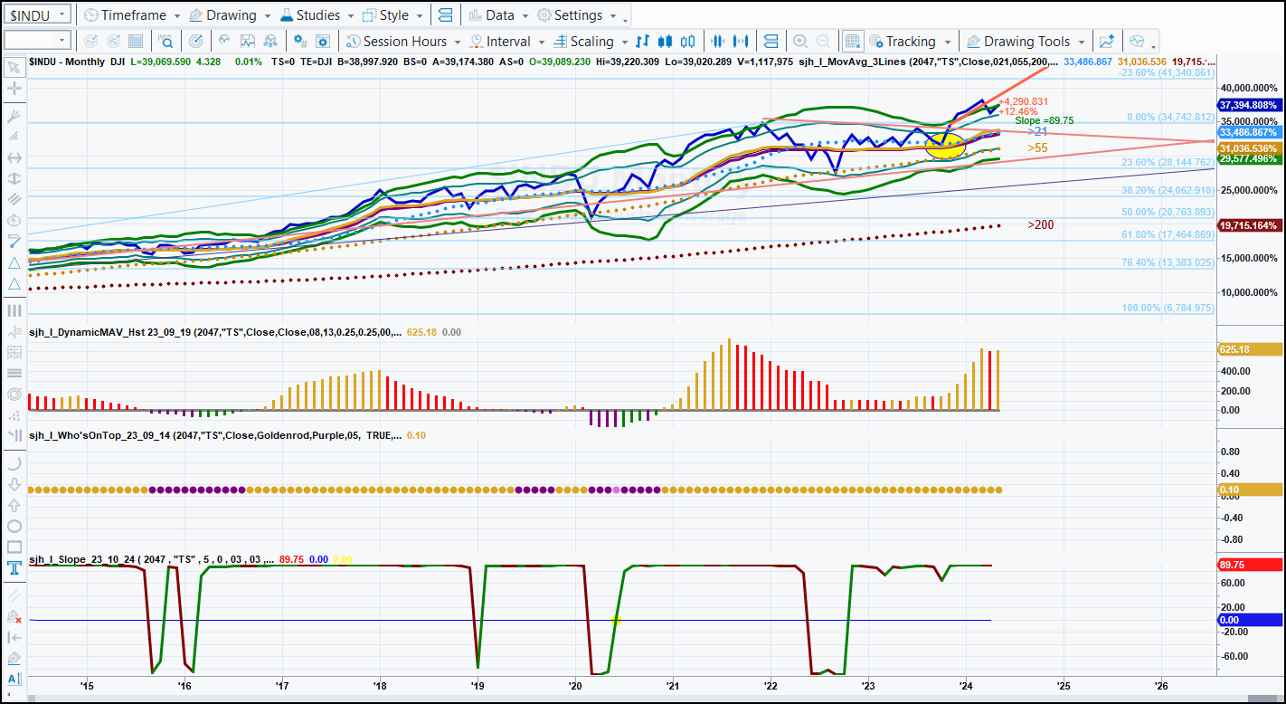Viewport: 1286px width, 704px height.
Task: Click the >200 moving average label
Action: [x=1040, y=224]
